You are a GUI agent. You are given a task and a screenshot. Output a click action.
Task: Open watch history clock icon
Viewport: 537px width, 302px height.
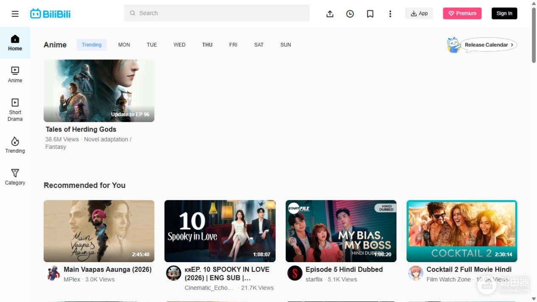tap(350, 14)
